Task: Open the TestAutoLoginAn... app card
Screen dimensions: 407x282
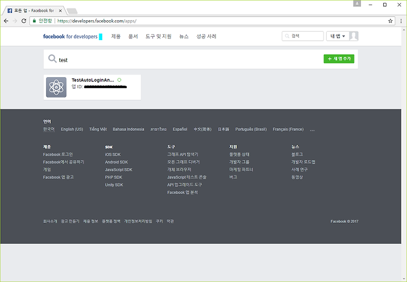Action: (x=92, y=87)
